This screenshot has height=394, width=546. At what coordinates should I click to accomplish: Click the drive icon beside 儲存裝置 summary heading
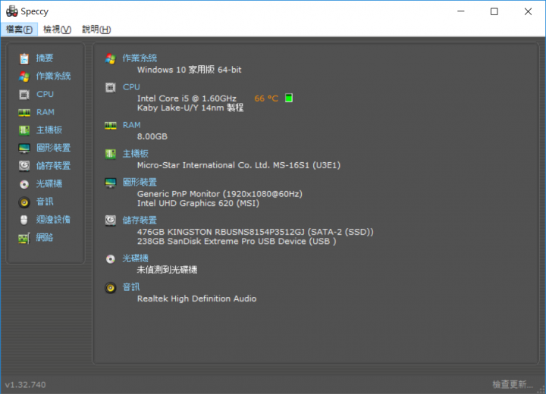pos(111,220)
